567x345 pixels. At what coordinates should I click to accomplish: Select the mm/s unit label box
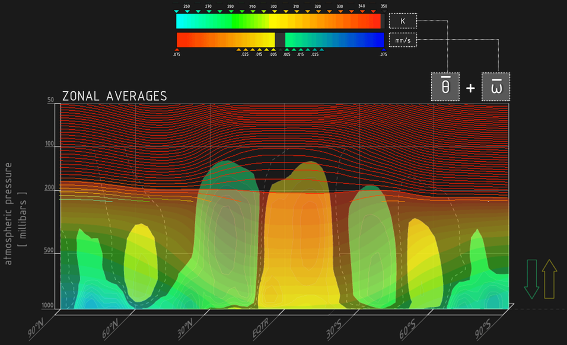pyautogui.click(x=403, y=40)
